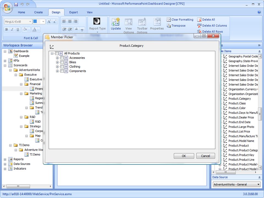The image size is (264, 198).
Task: Align text left
Action: (x=64, y=21)
